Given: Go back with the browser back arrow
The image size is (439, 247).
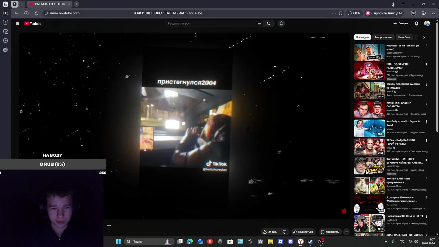Looking at the screenshot, I should [x=16, y=13].
